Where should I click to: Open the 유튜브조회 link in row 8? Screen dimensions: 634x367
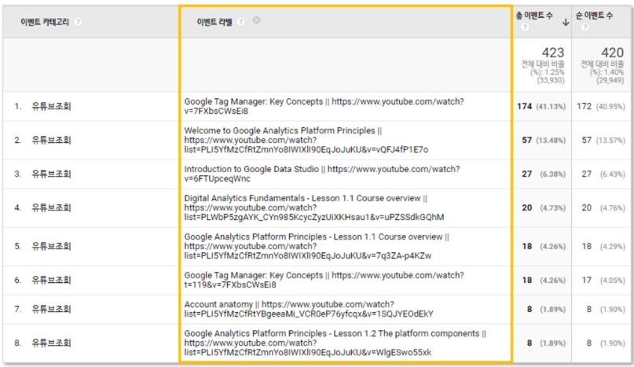[51, 343]
